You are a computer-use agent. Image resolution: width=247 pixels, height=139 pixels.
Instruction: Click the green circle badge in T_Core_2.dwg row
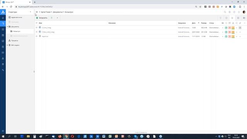point(226,27)
